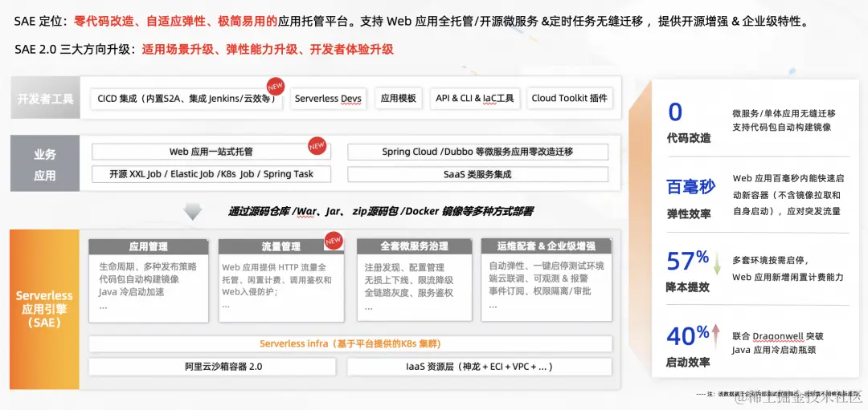The image size is (868, 410).
Task: Click the green down arrow next to 57%
Action: [717, 263]
